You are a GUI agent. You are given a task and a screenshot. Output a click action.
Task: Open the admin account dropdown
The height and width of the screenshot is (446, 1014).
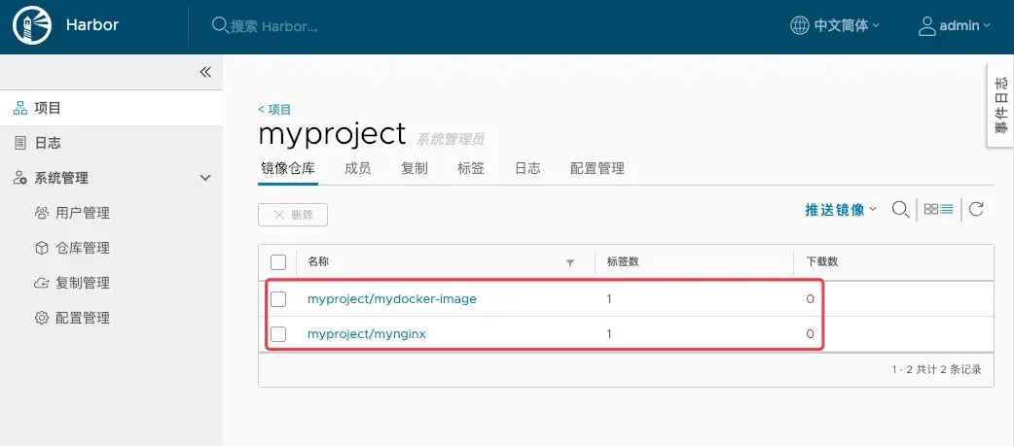(964, 26)
